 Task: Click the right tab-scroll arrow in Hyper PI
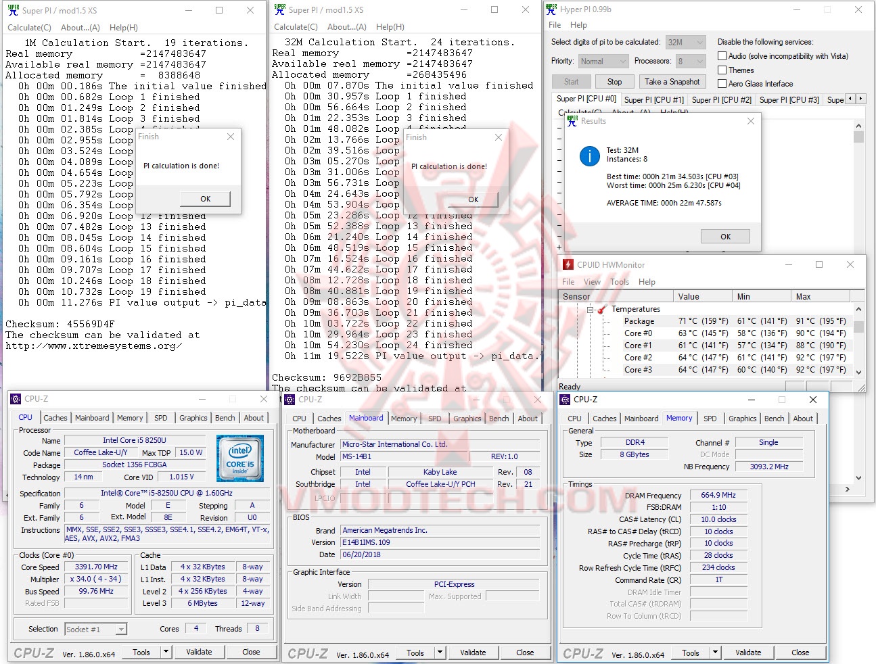point(860,99)
